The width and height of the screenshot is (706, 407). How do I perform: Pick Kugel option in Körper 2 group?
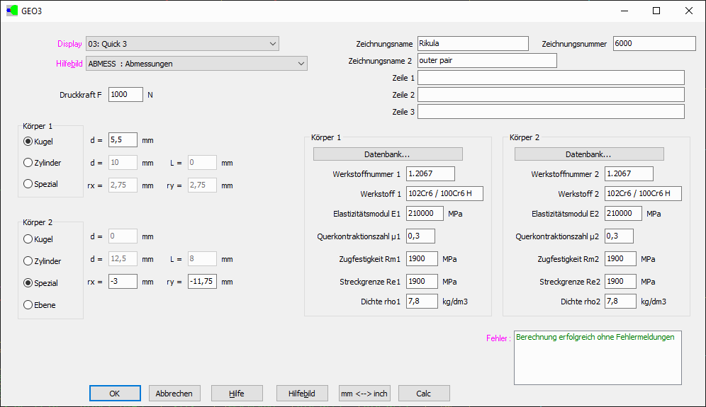point(29,239)
